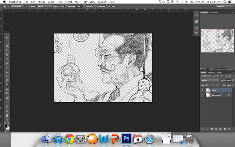Select the Brush tool
Screen dimensions: 235x147
(x=7, y=68)
